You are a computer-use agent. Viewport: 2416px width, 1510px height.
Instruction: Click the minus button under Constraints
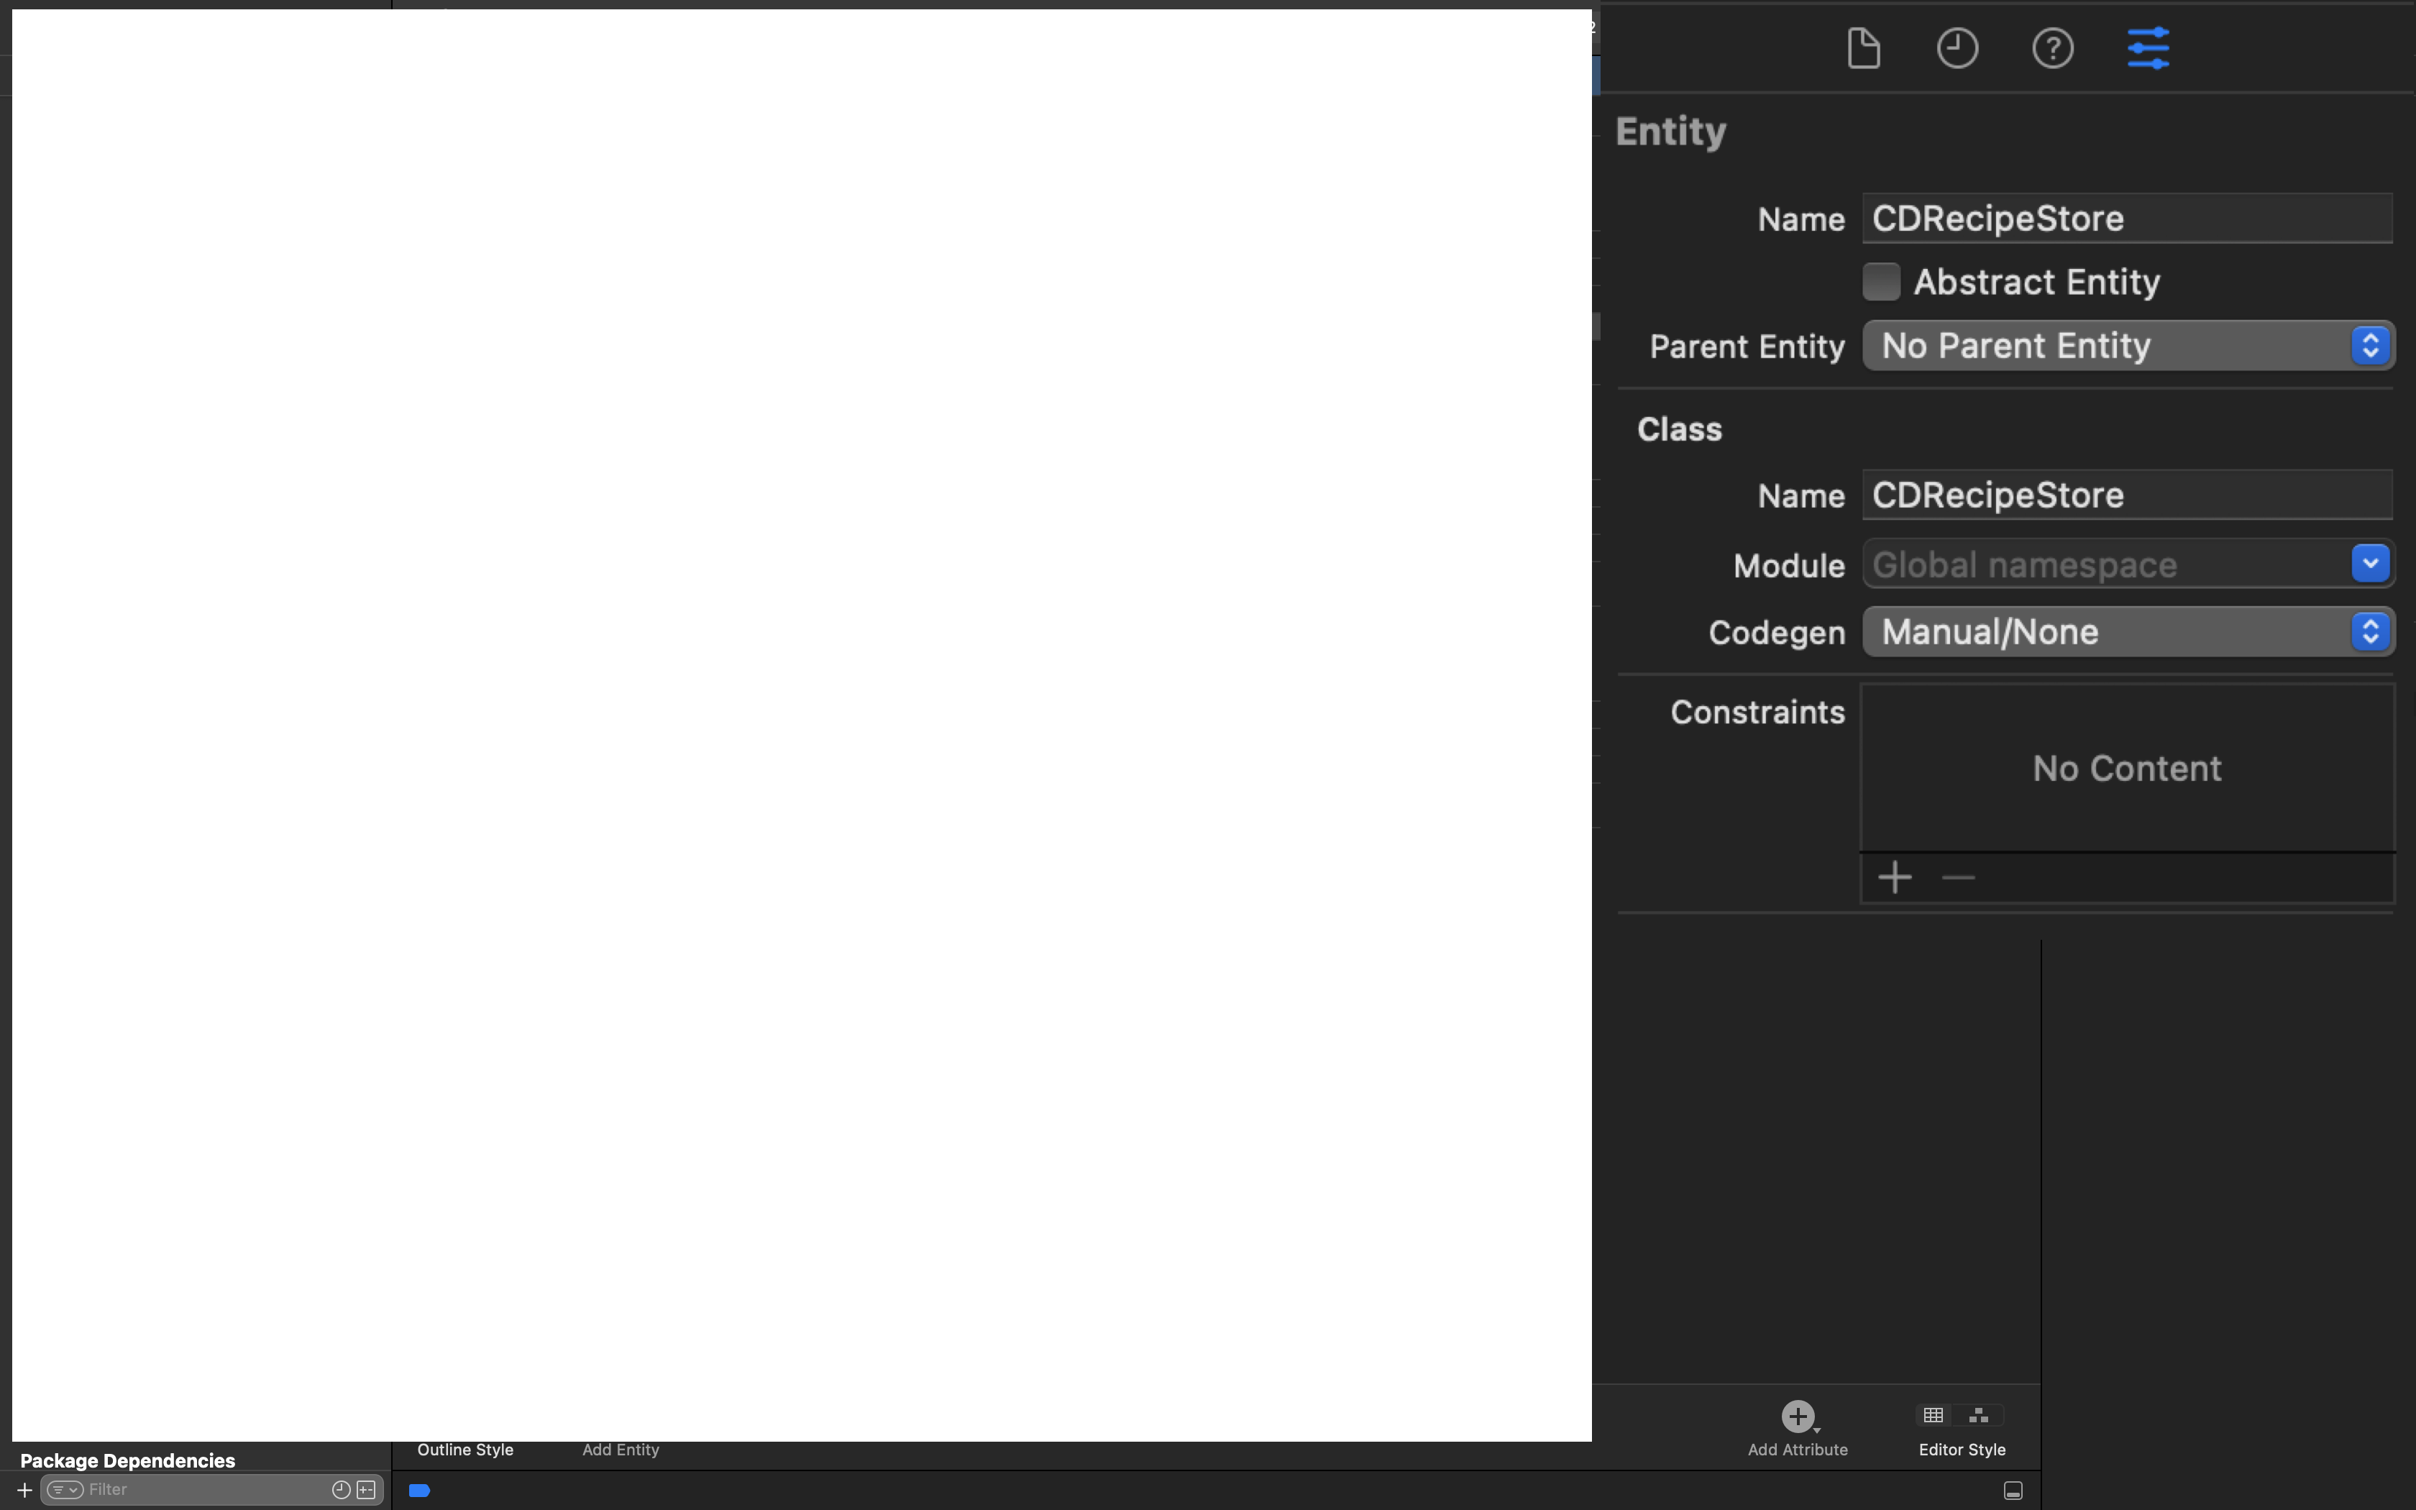1959,877
